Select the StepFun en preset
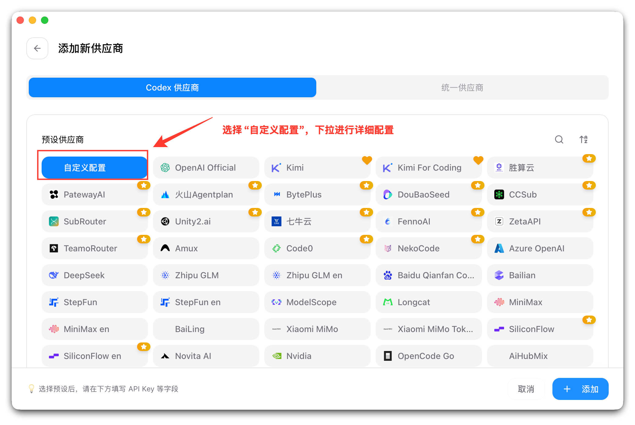Image resolution: width=635 pixels, height=425 pixels. click(206, 302)
